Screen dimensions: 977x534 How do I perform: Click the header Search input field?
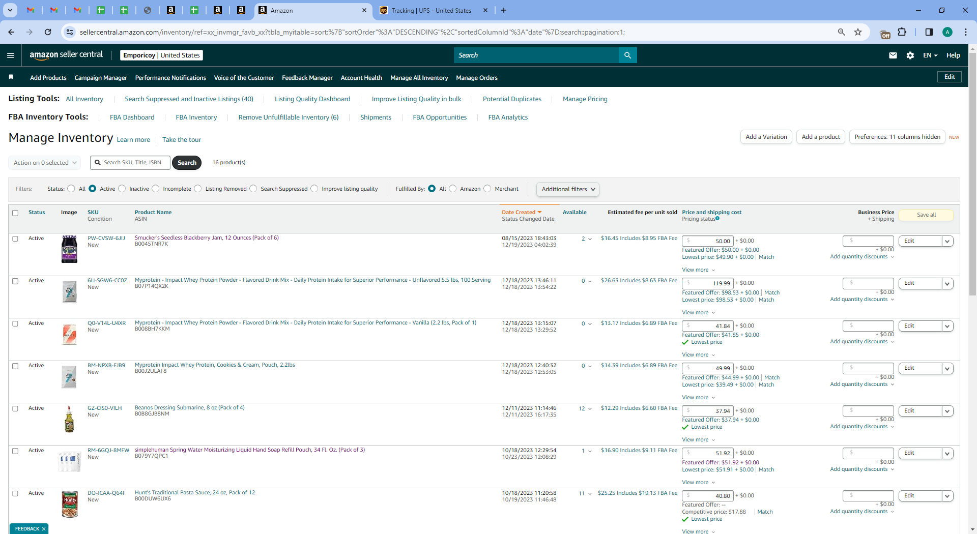(x=536, y=55)
